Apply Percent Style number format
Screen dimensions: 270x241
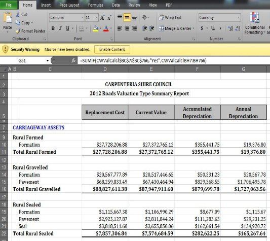pyautogui.click(x=213, y=28)
